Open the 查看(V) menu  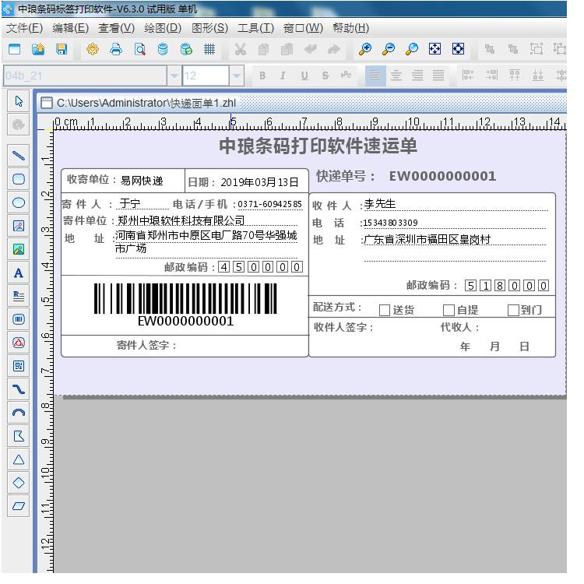point(116,28)
